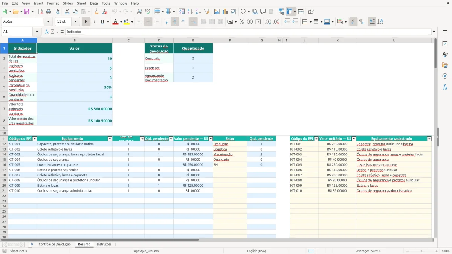Insert Image icon in toolbar
This screenshot has width=452, height=254.
[217, 12]
